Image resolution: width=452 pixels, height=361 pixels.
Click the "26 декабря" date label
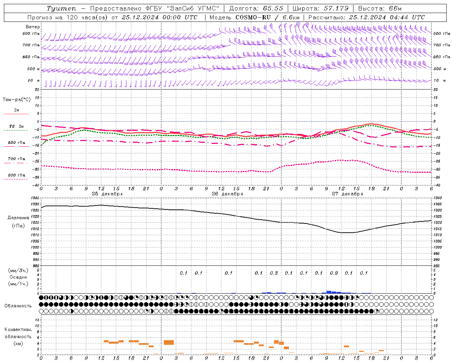coord(227,194)
